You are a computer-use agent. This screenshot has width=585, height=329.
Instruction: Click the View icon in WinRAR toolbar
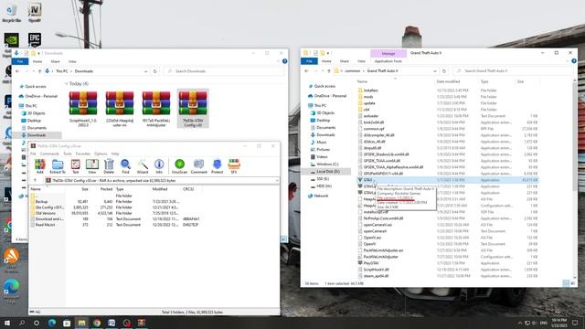91,166
